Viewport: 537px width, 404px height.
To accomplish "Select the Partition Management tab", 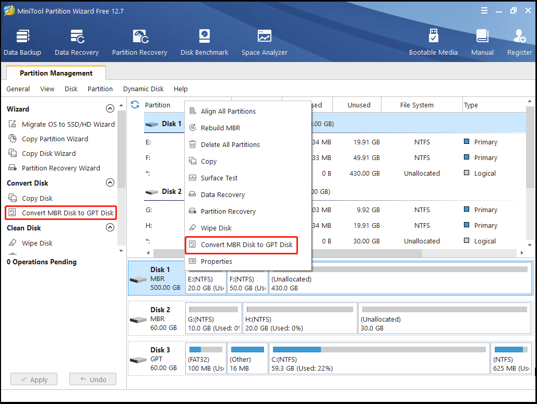I will tap(56, 73).
